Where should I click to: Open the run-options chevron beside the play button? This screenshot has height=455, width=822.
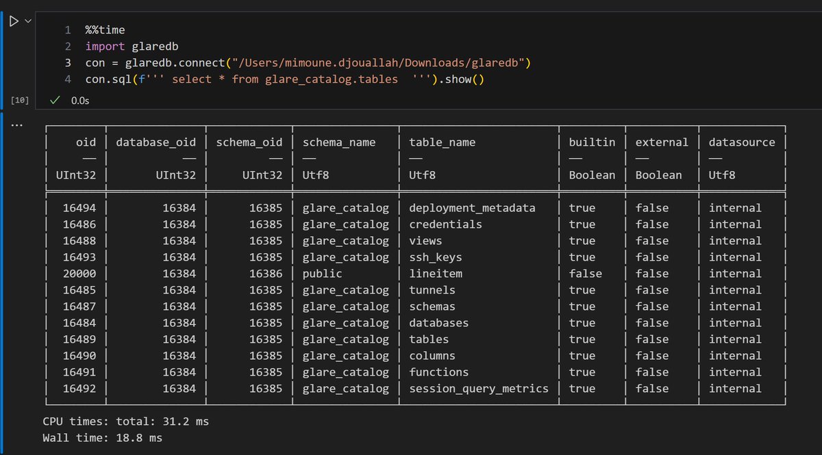27,21
